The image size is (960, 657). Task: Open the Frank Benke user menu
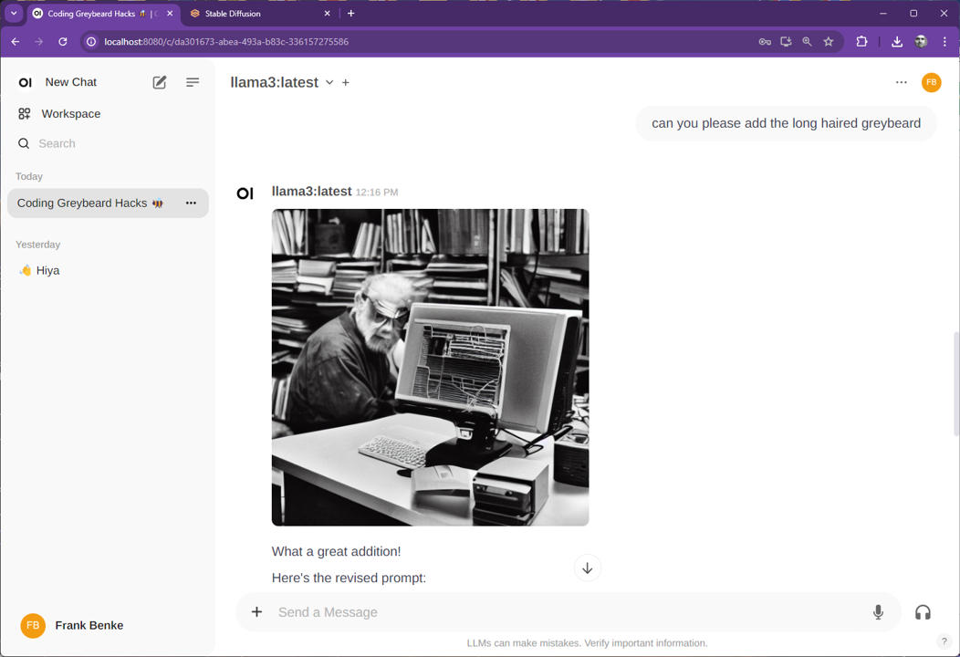89,625
